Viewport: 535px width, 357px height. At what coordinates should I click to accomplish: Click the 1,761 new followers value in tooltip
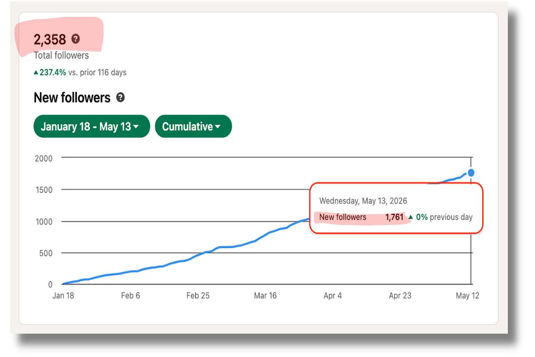coord(394,217)
